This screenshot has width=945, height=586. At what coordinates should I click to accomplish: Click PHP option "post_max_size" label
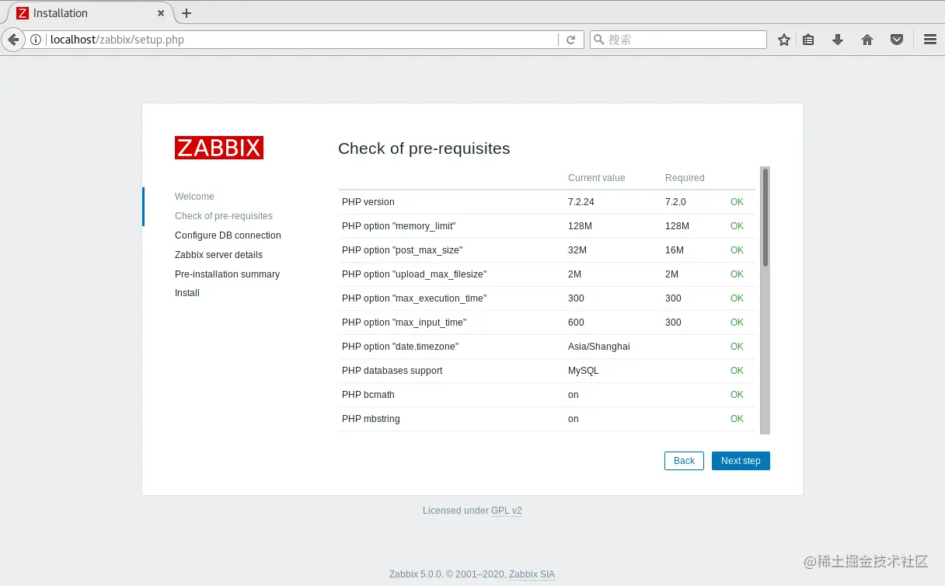[401, 250]
